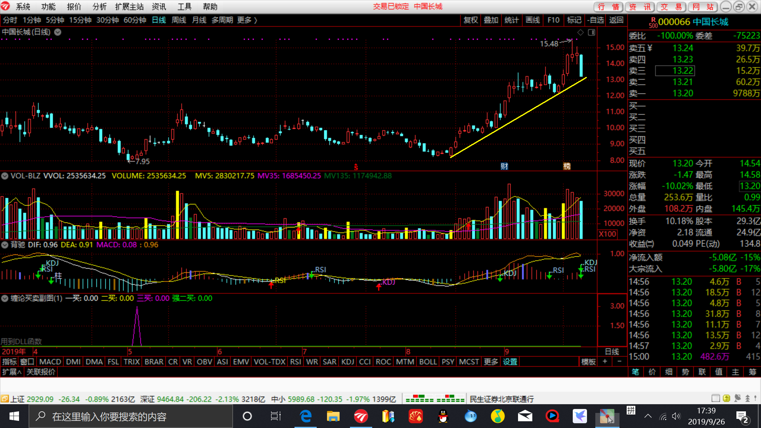Screen dimensions: 761x428
Task: Open the 分析 menu
Action: tap(99, 7)
